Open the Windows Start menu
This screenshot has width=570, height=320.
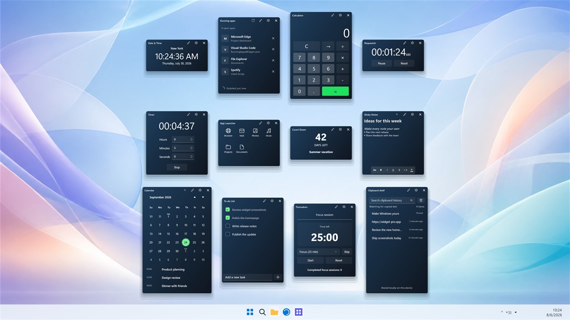[x=250, y=312]
